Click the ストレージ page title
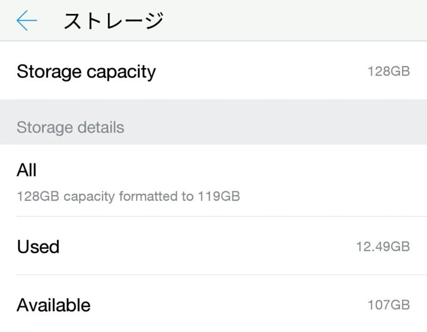The width and height of the screenshot is (427, 332). coord(113,21)
